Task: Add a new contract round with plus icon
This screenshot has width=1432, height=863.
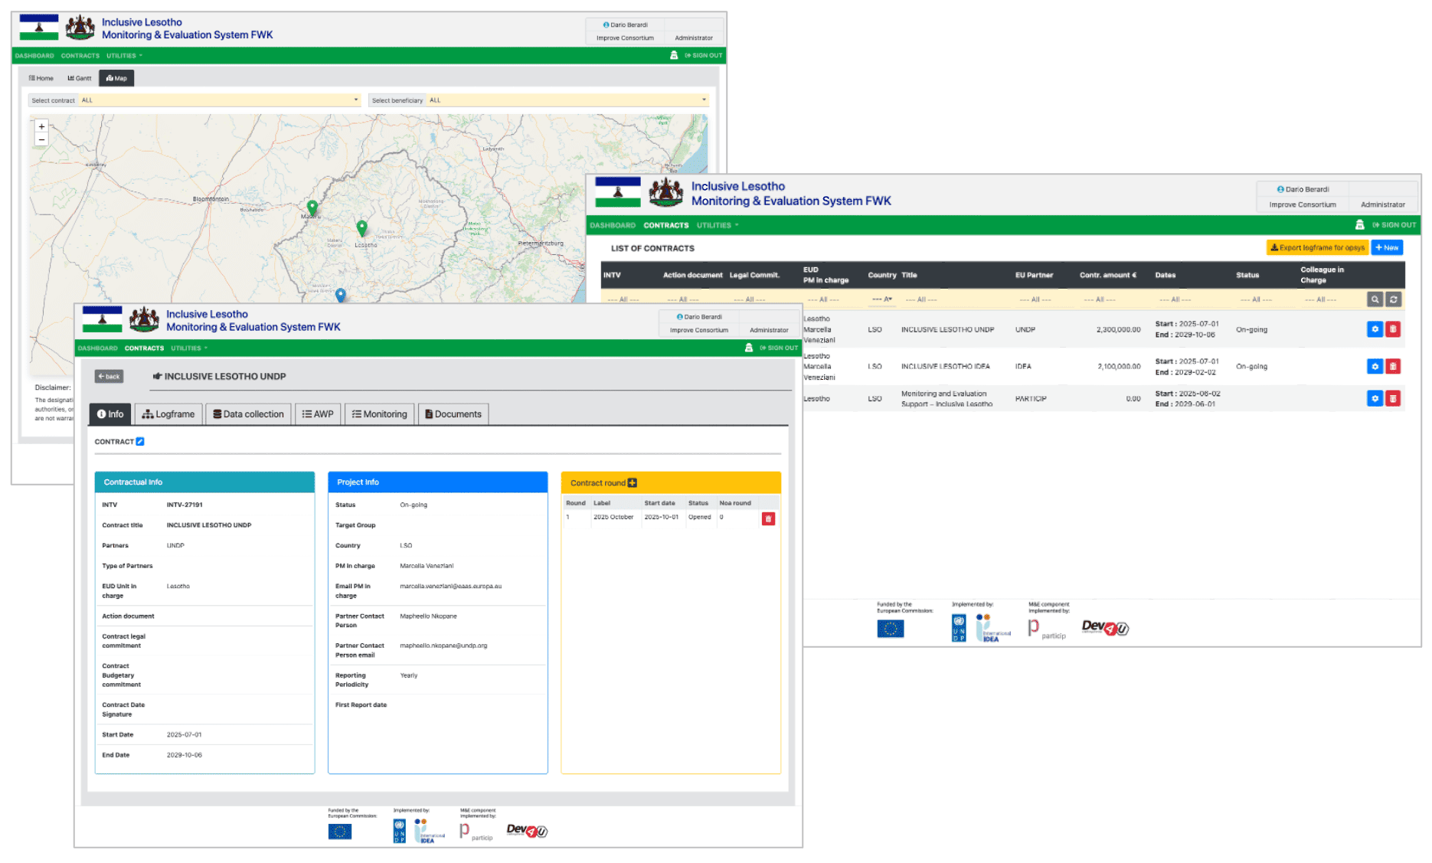Action: click(633, 482)
